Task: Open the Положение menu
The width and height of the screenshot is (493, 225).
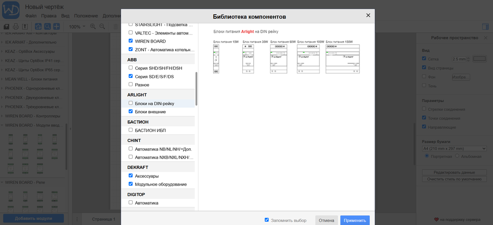Action: (86, 16)
